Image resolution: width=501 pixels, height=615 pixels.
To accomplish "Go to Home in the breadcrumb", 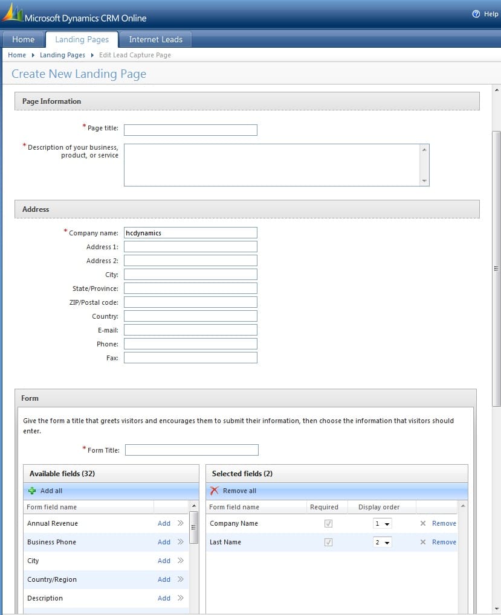I will pos(17,55).
